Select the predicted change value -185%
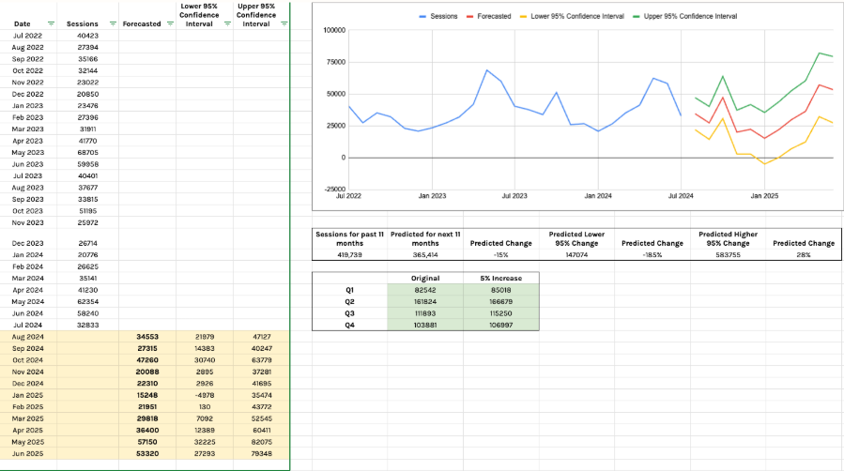The image size is (844, 471). pos(652,255)
